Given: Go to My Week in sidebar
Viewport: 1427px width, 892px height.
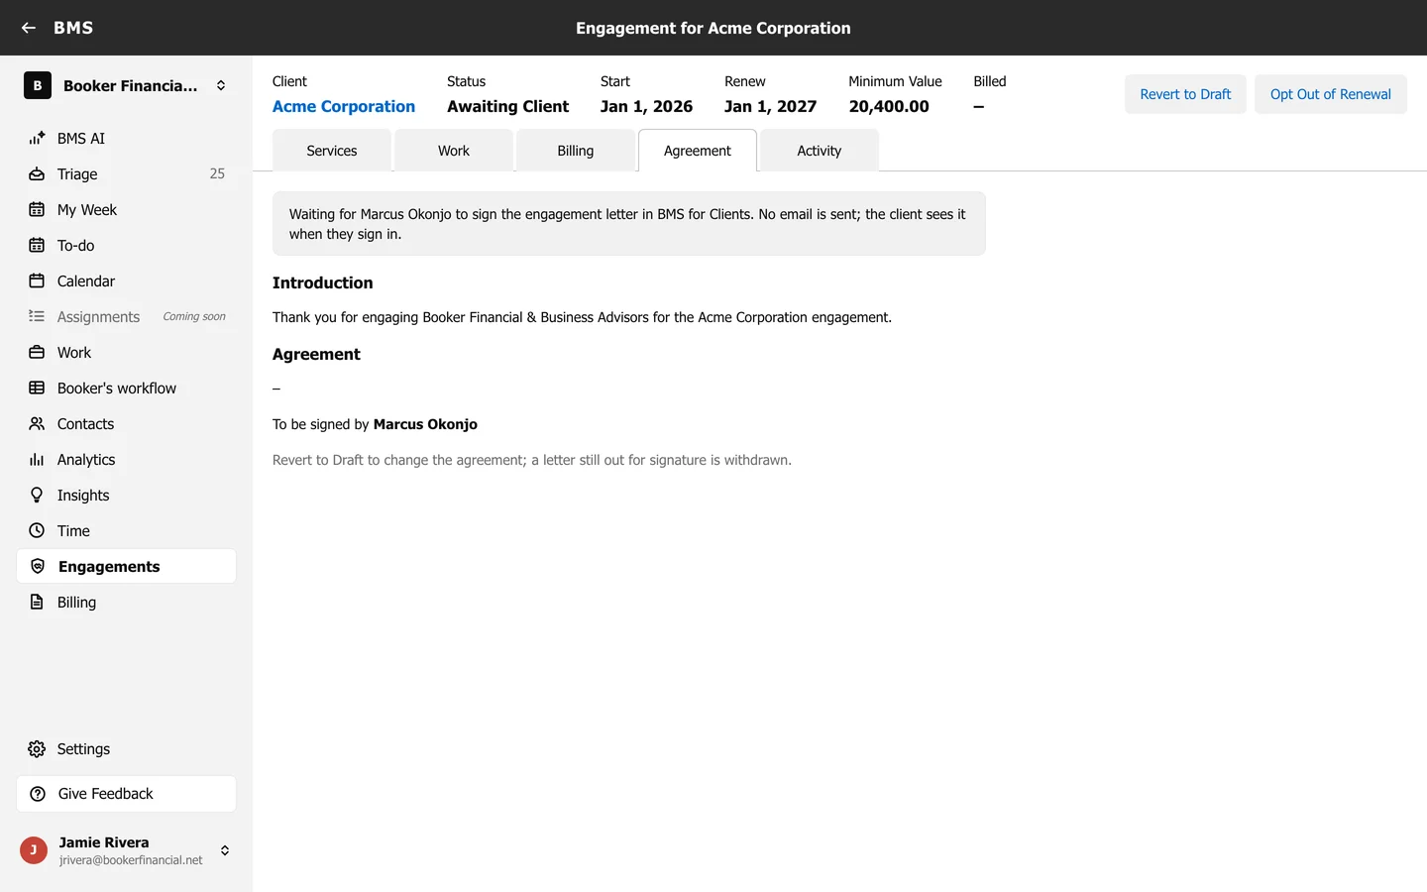Looking at the screenshot, I should click(127, 209).
